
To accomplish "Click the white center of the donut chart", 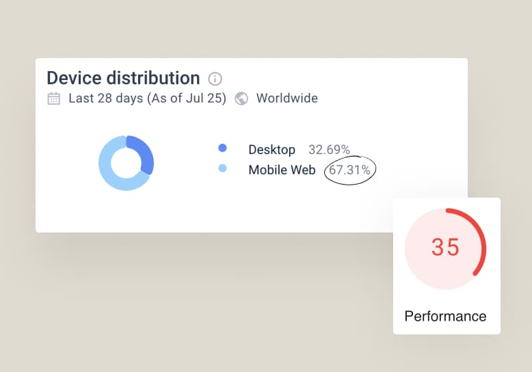I will (126, 163).
